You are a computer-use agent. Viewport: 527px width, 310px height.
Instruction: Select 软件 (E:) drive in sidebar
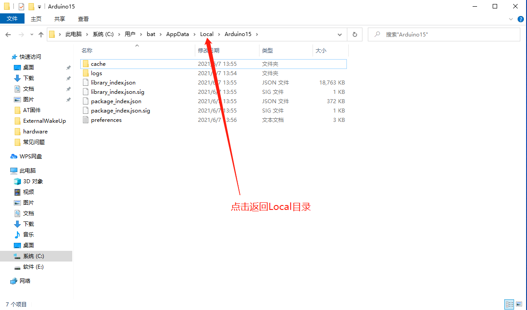29,267
